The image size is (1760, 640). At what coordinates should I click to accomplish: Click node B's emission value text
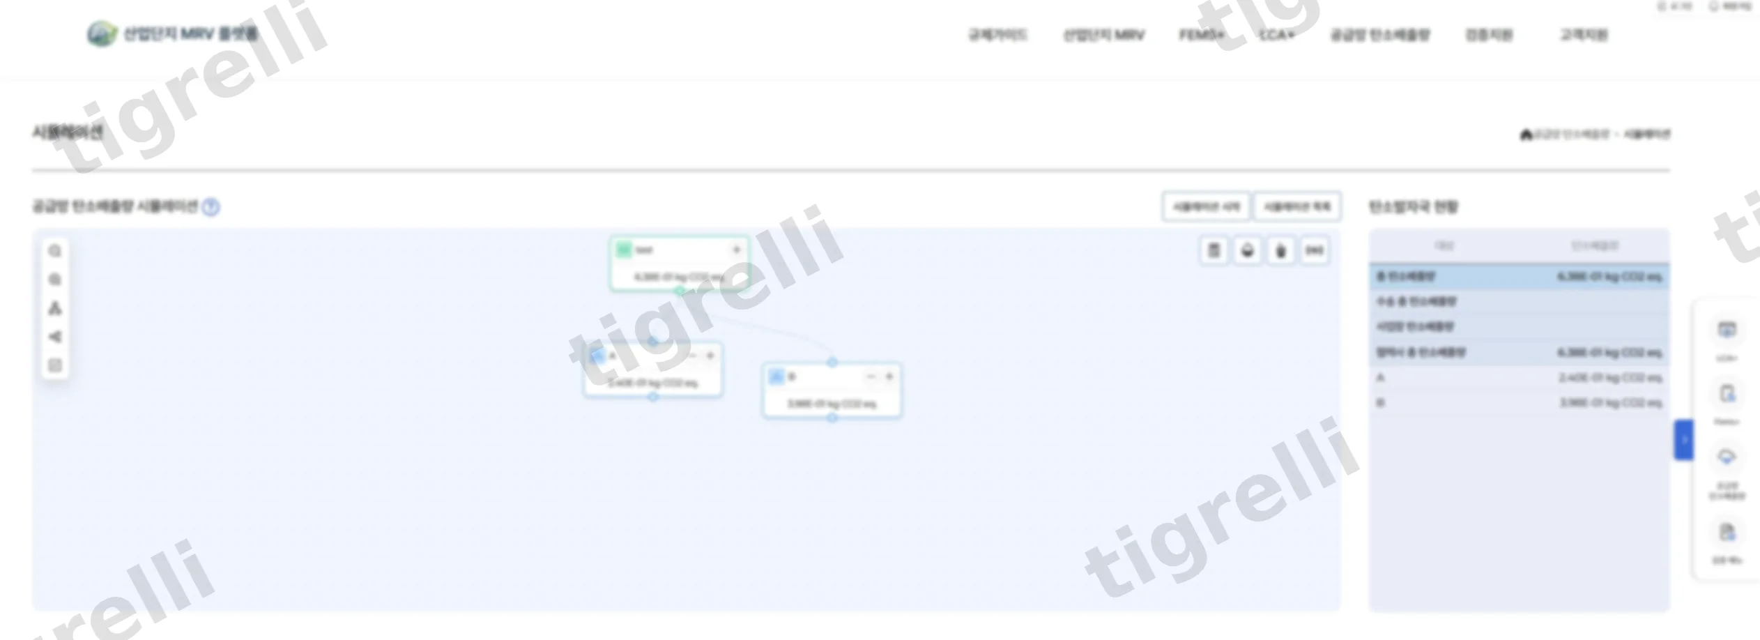(x=832, y=404)
